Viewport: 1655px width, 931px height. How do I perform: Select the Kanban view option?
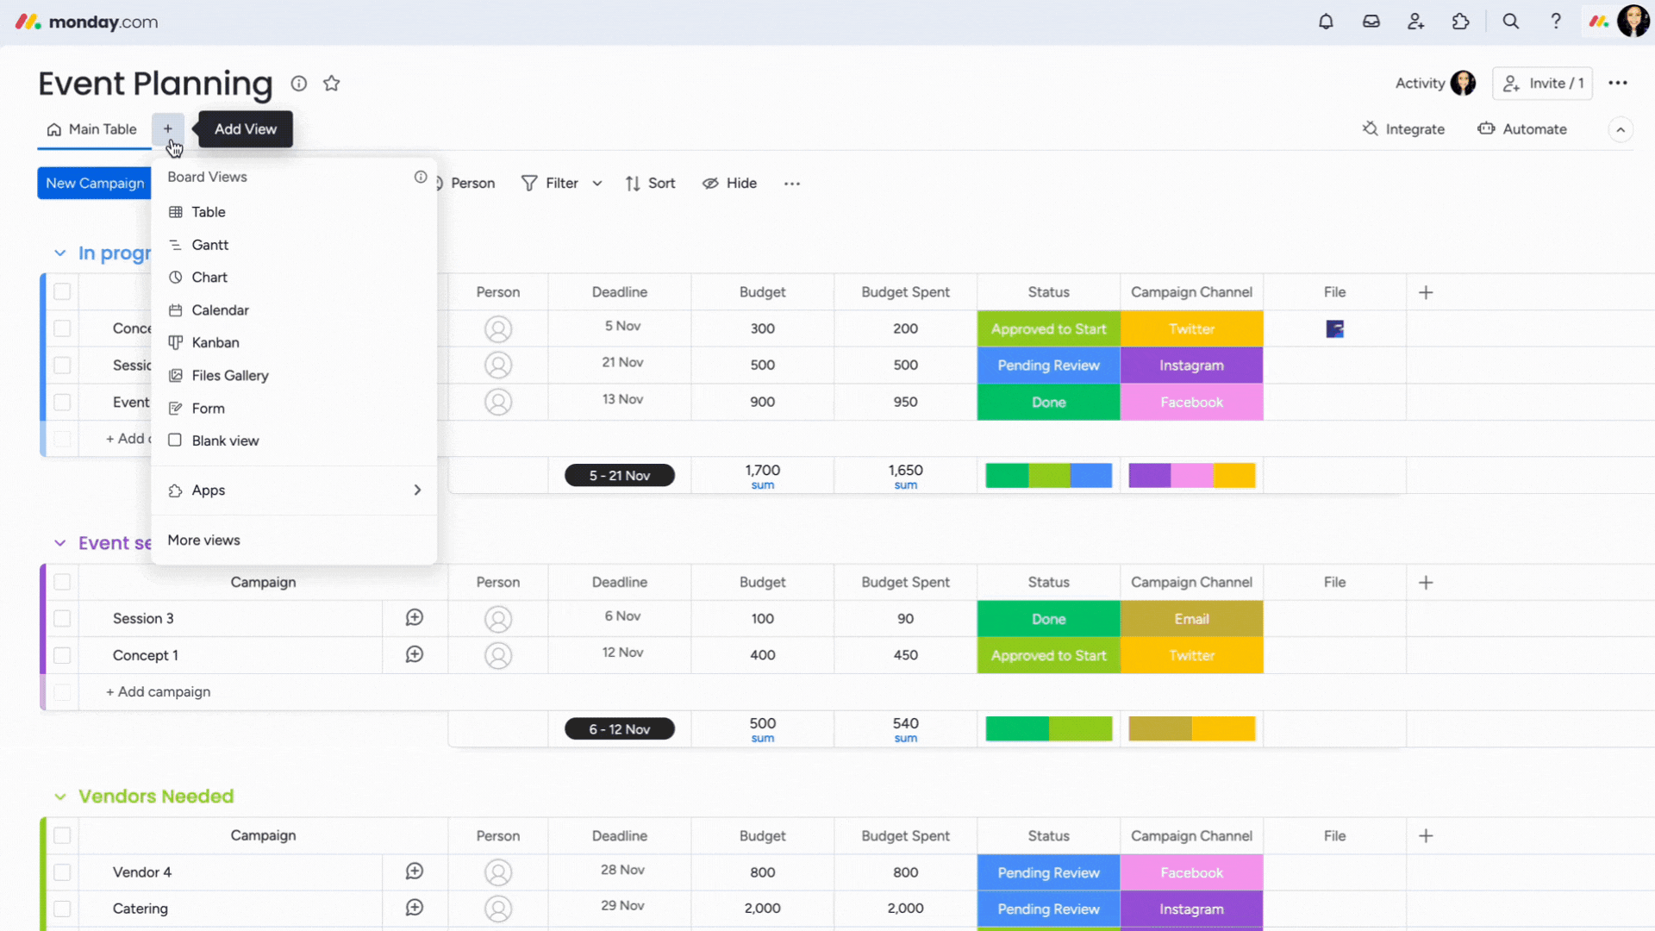[x=215, y=341]
